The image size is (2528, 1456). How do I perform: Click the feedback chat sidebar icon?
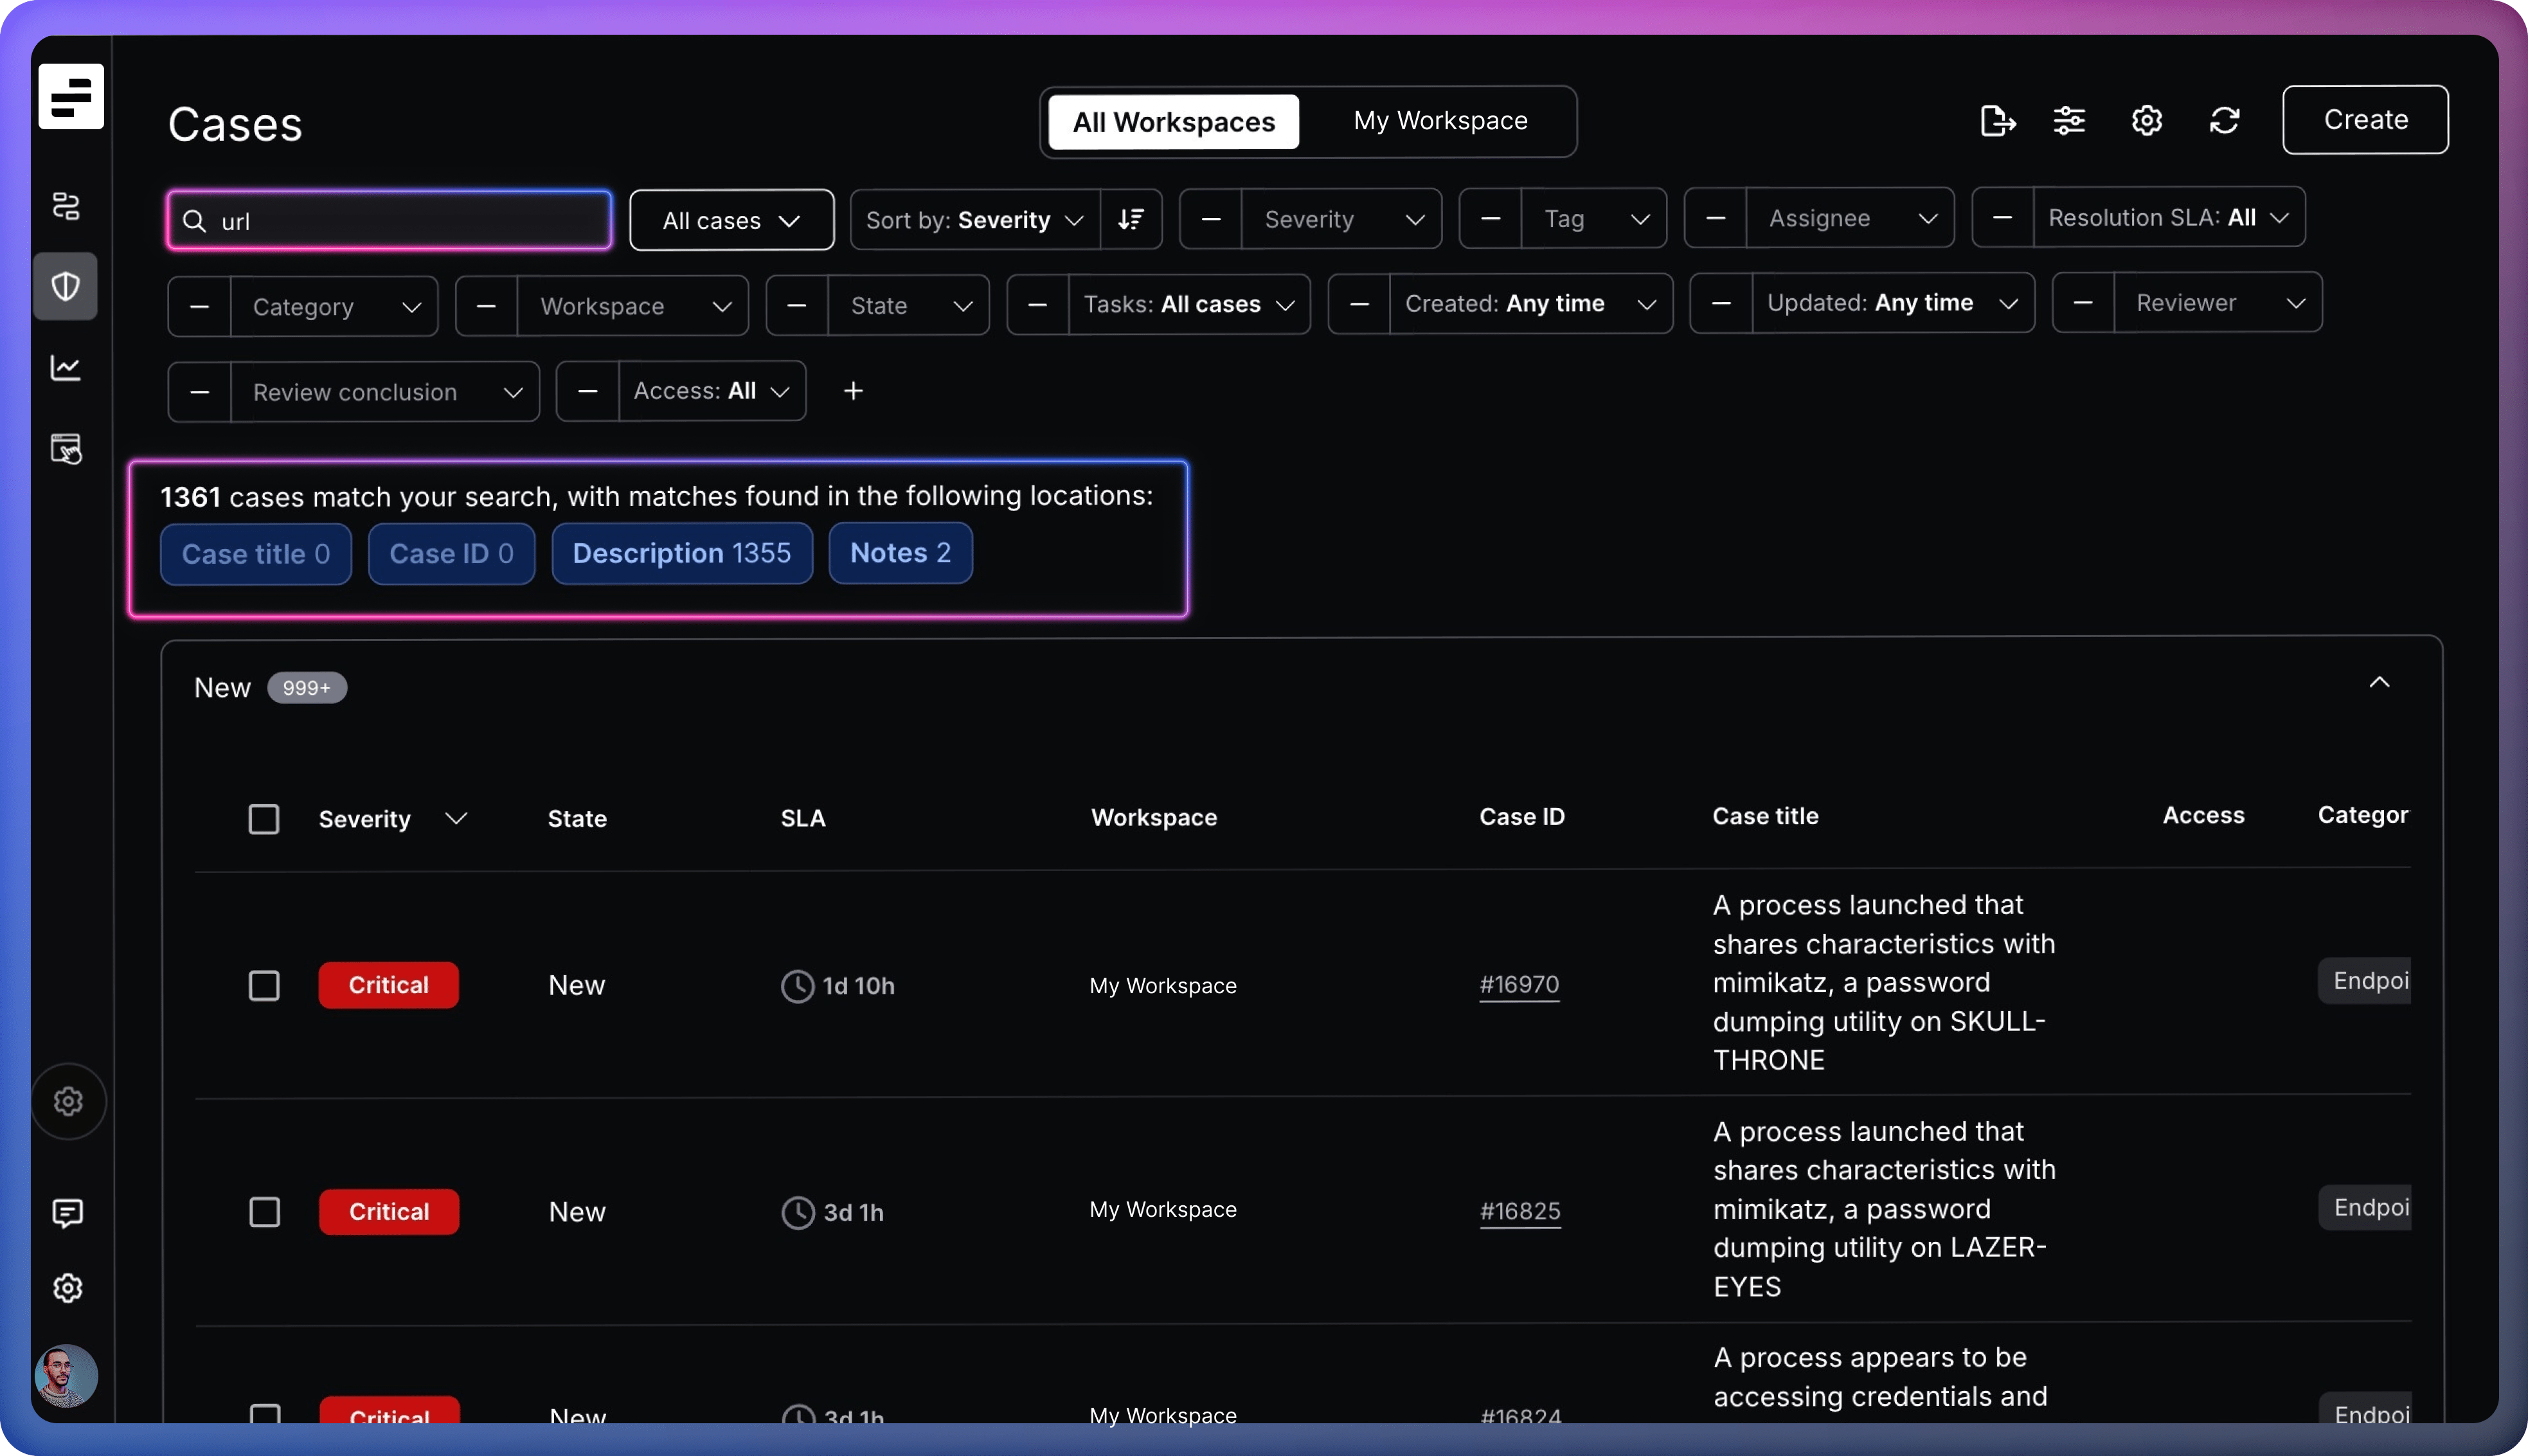67,1213
